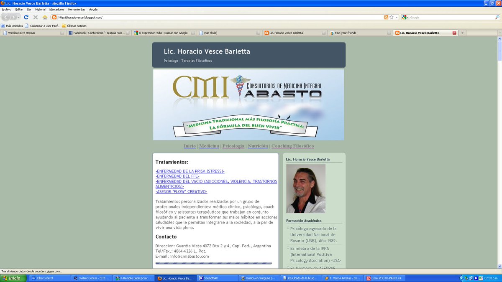Click the CMI Abasto banner image
Screen dimensions: 502x282
coord(248,104)
